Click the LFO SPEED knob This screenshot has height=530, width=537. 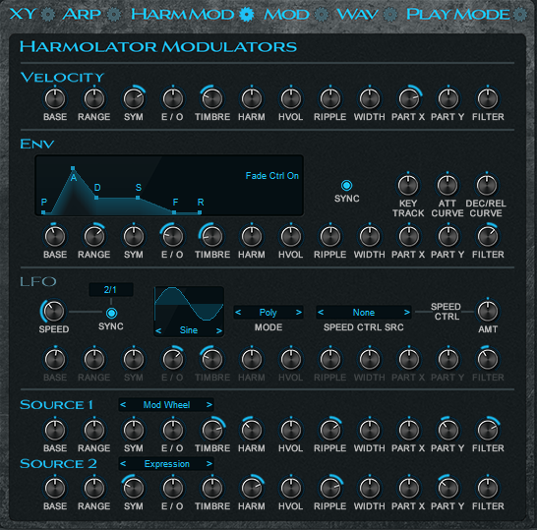[54, 311]
